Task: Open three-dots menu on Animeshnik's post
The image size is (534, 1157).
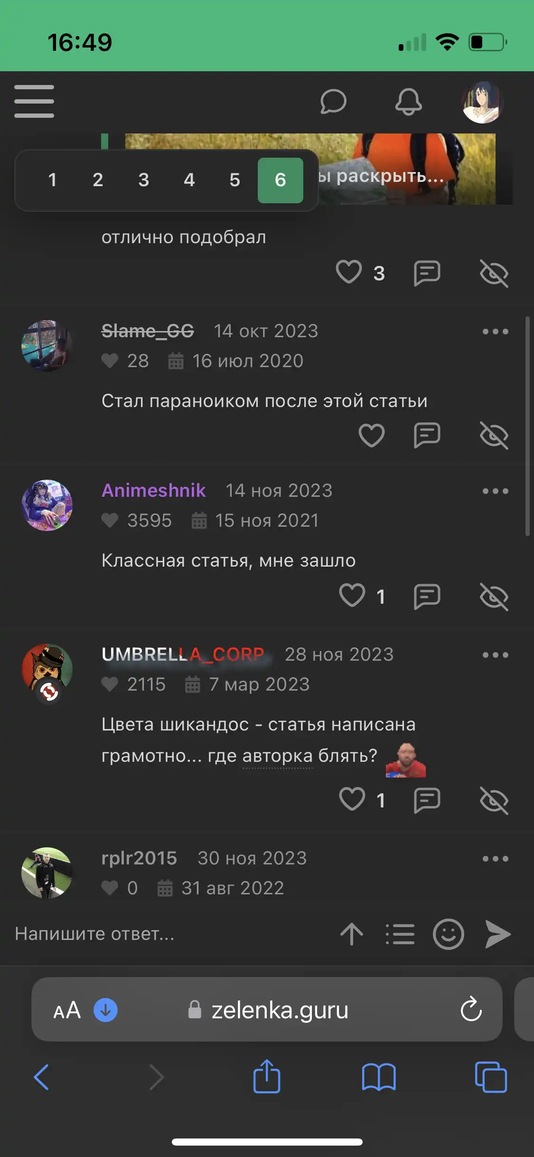Action: [496, 491]
